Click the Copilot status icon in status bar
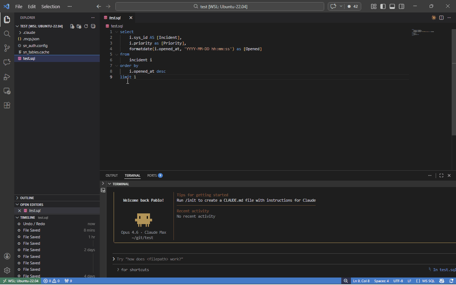456x285 pixels. click(x=442, y=281)
